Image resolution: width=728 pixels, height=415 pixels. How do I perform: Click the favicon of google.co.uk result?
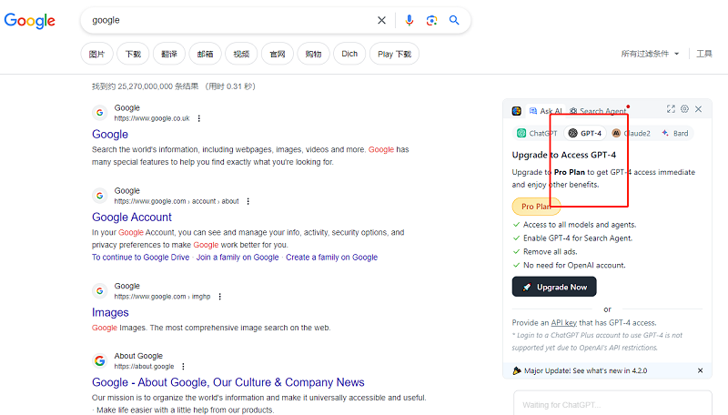[x=99, y=113]
